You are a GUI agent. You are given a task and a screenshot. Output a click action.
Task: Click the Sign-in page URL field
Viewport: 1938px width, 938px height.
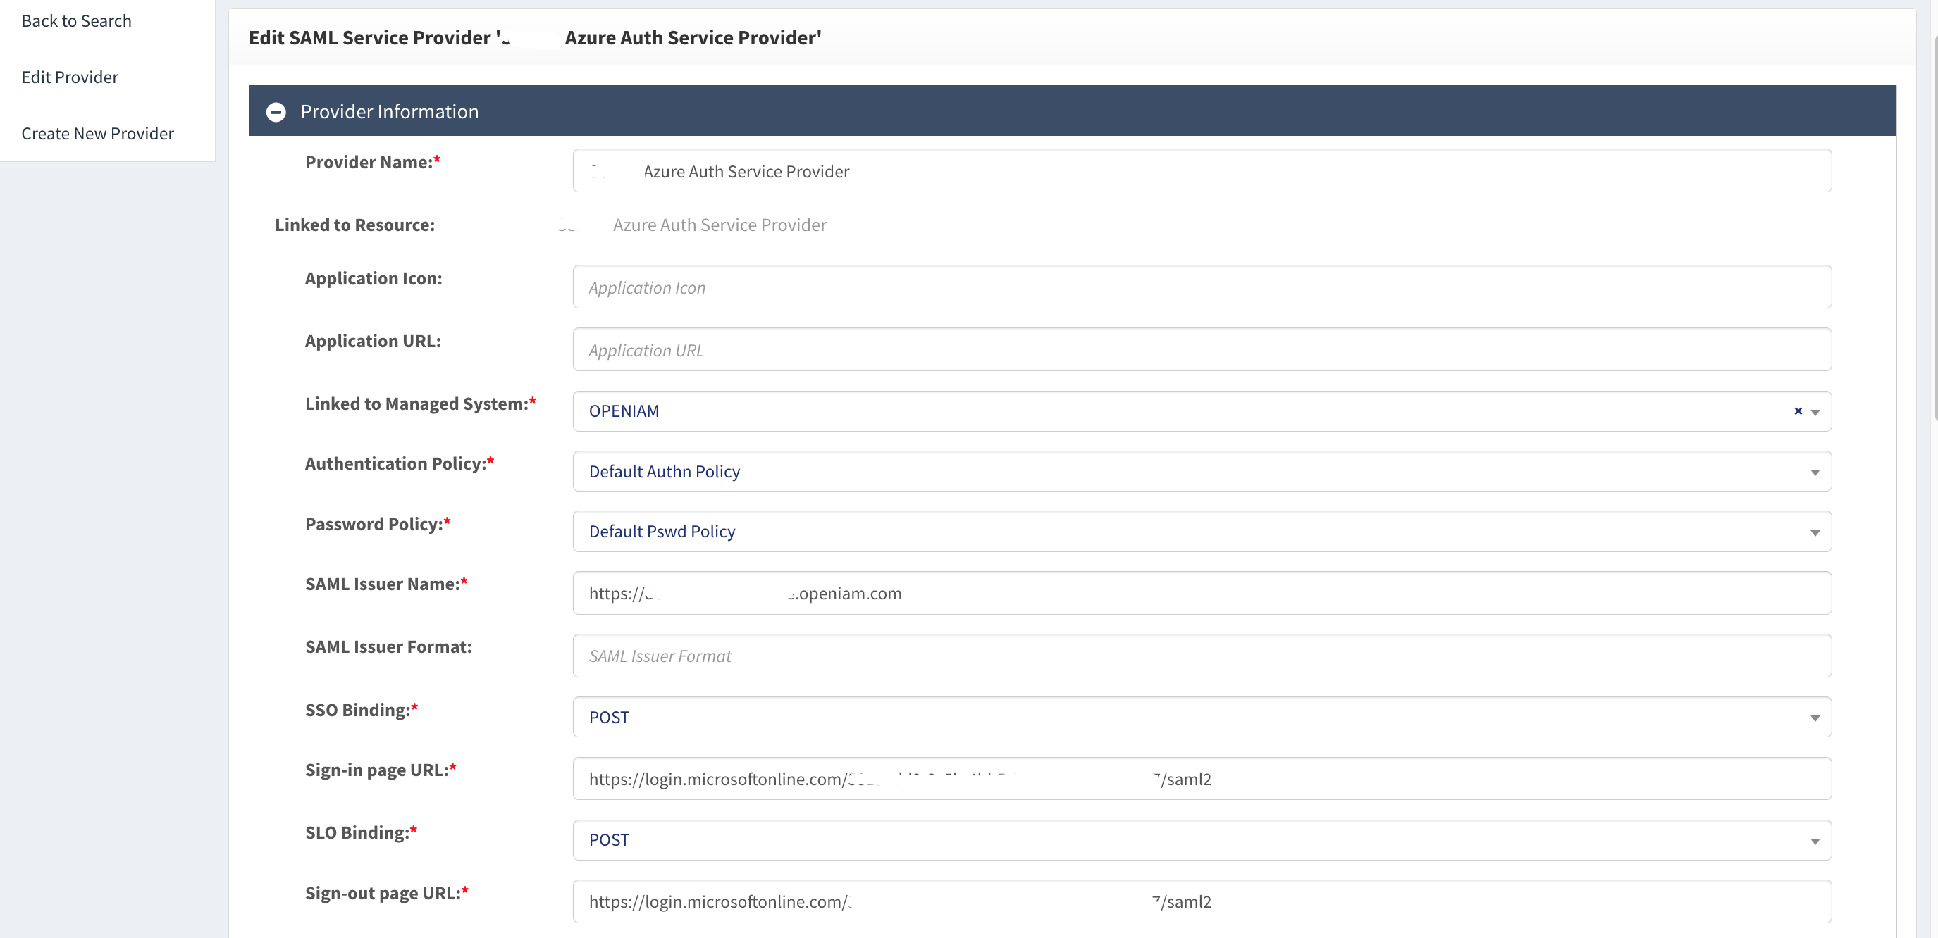click(x=1202, y=779)
